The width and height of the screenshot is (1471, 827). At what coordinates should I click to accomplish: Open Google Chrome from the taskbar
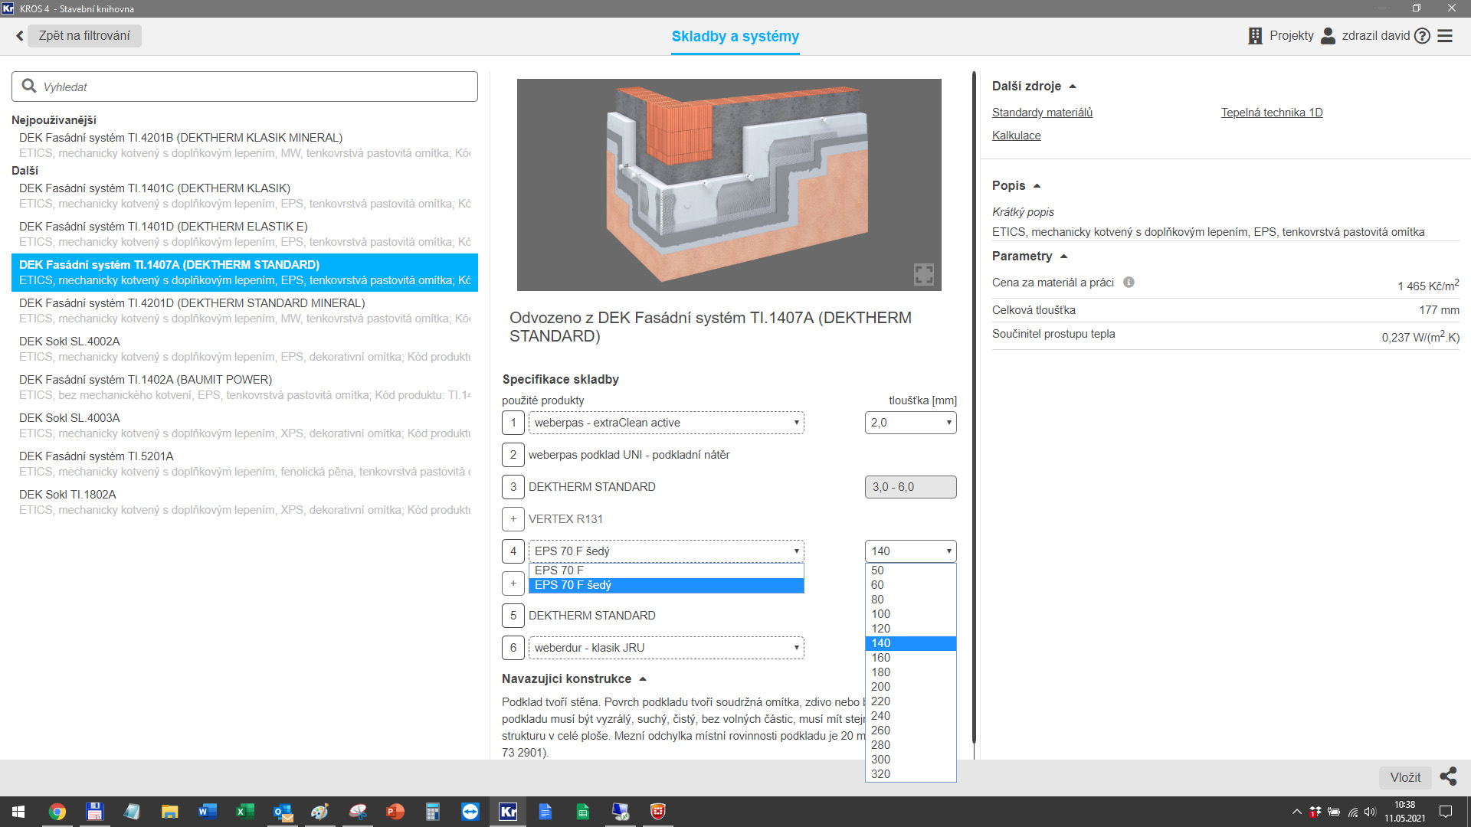[x=57, y=812]
